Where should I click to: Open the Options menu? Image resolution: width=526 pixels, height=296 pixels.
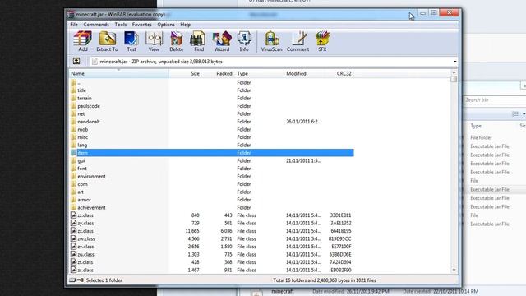point(166,25)
